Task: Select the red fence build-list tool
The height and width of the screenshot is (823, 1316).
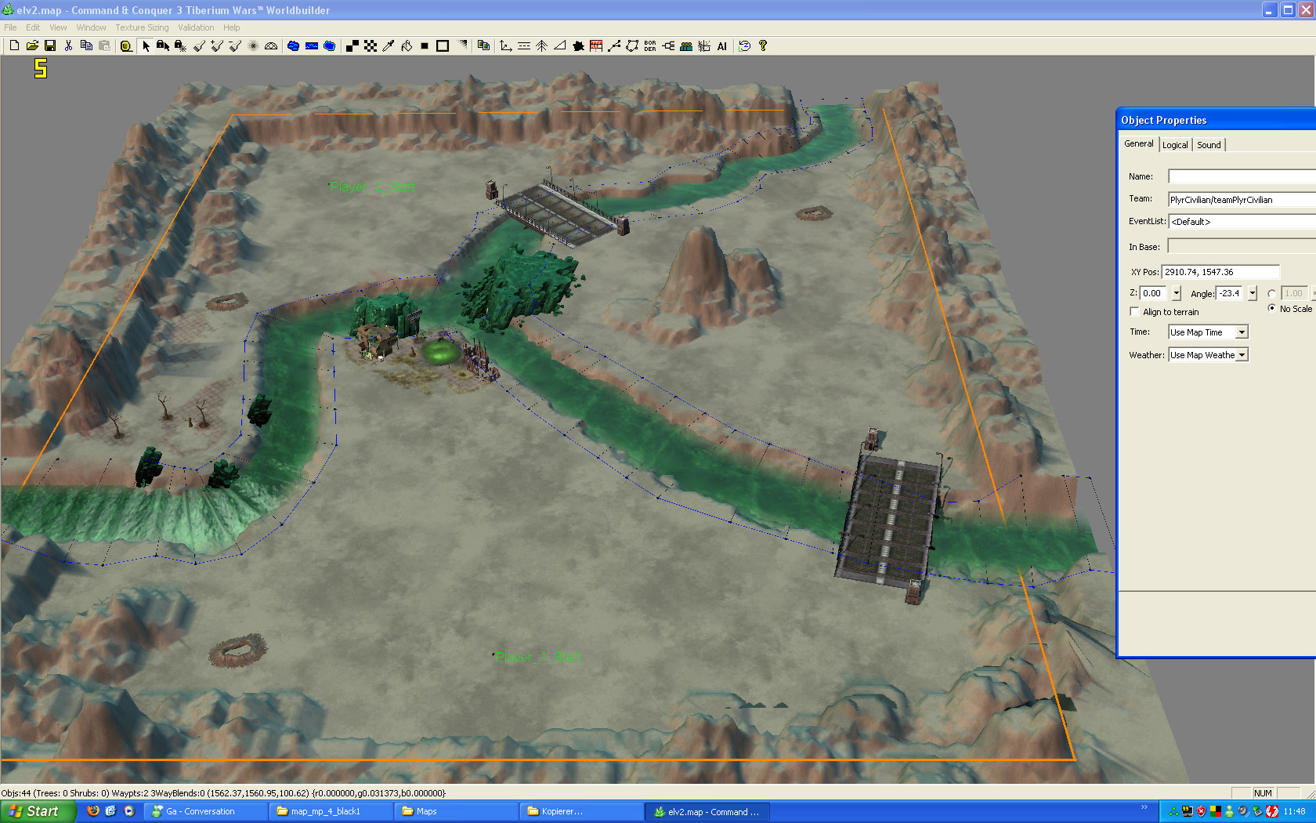Action: click(596, 45)
